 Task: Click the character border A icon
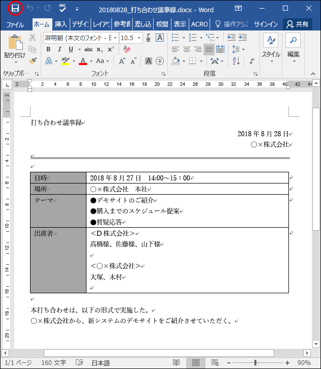click(x=160, y=38)
